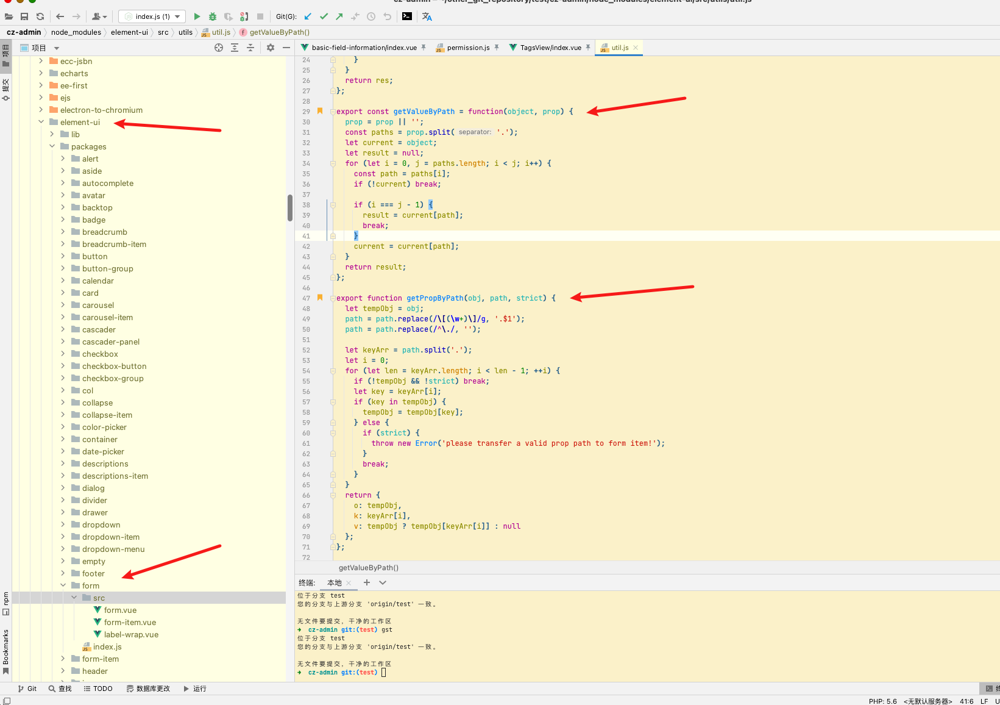Click the project tree vertical scrollbar thumb
The image size is (1000, 705).
click(x=290, y=208)
